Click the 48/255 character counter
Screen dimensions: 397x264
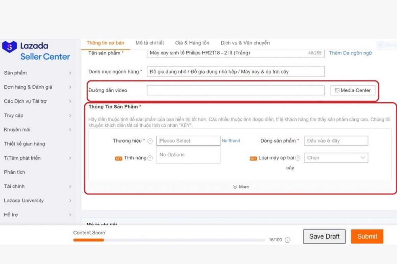pos(315,53)
